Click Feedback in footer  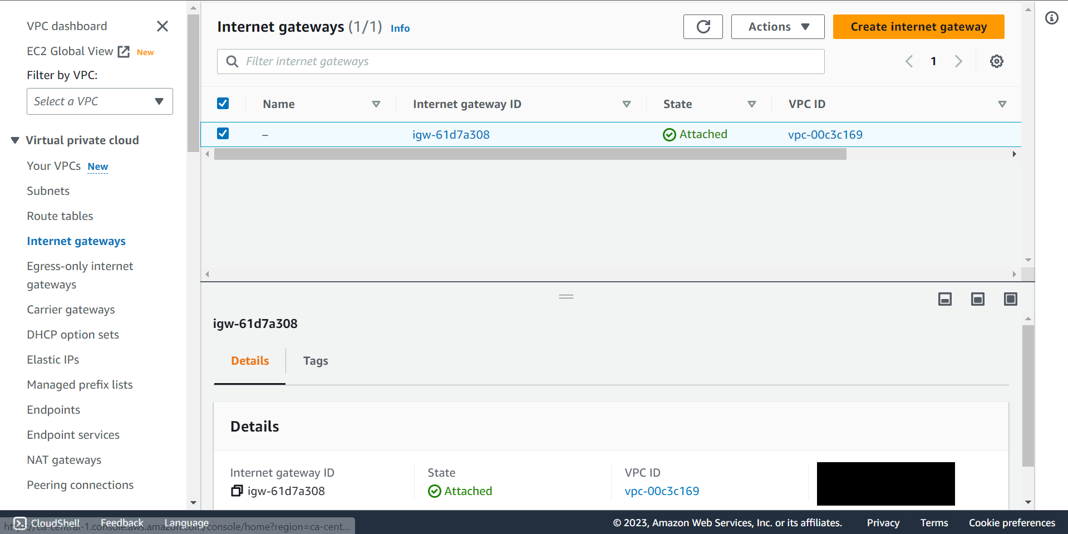click(x=122, y=523)
